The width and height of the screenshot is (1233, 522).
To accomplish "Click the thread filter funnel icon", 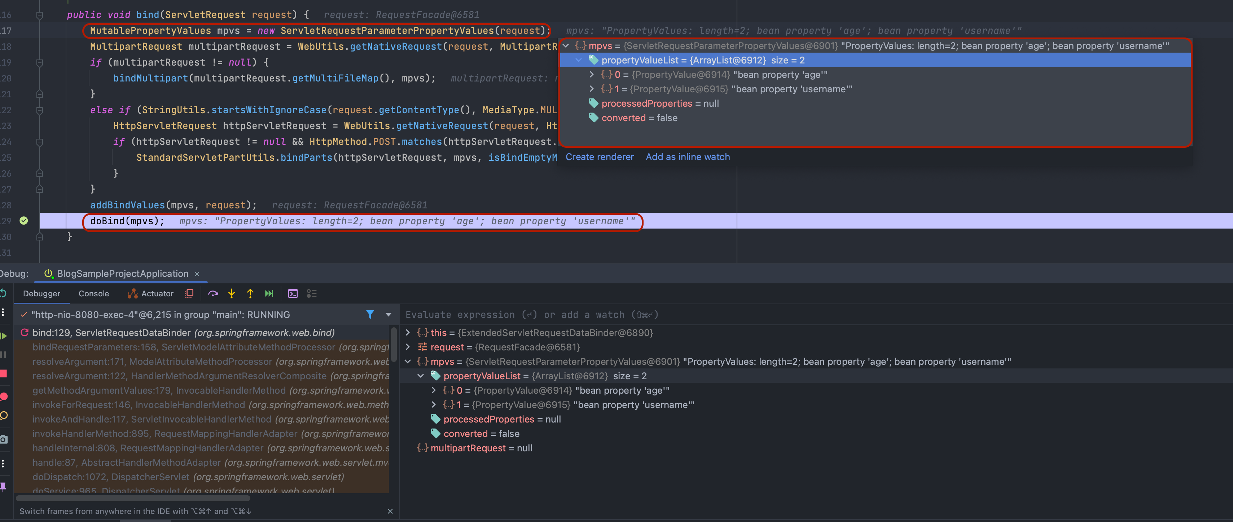I will click(370, 314).
